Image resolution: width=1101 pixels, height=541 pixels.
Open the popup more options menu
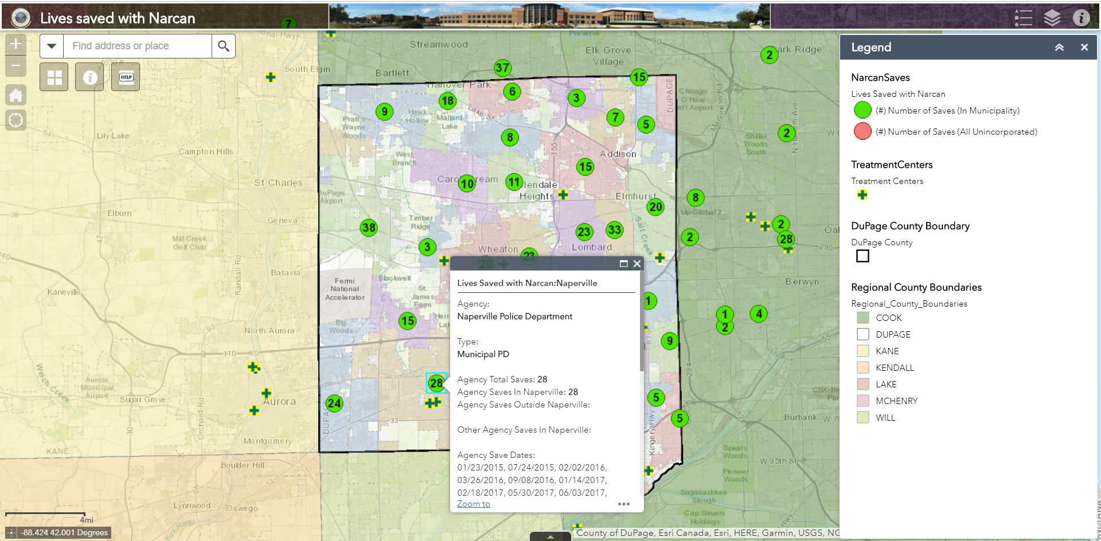(x=624, y=504)
